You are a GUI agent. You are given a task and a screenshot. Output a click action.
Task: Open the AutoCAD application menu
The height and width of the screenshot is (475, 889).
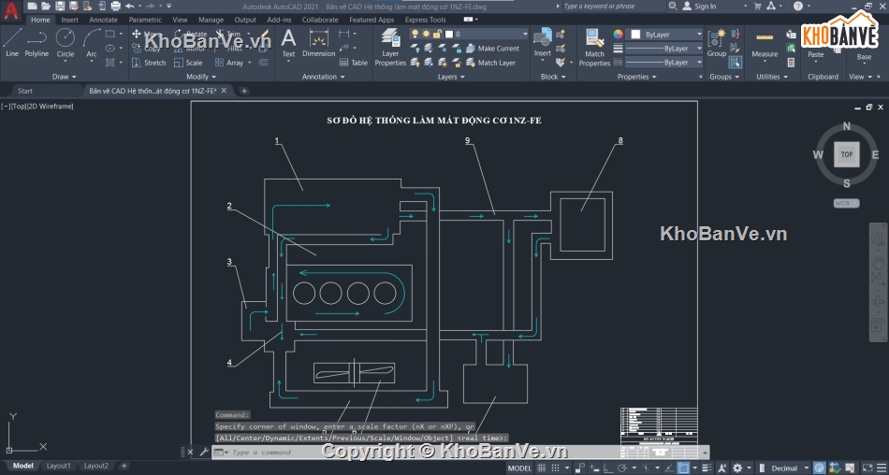(x=11, y=10)
